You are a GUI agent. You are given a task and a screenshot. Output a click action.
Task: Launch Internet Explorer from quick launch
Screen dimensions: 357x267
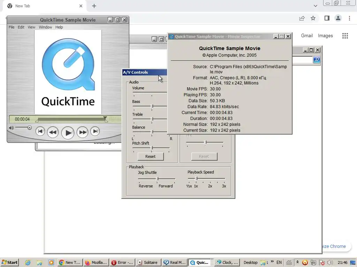tap(28, 262)
